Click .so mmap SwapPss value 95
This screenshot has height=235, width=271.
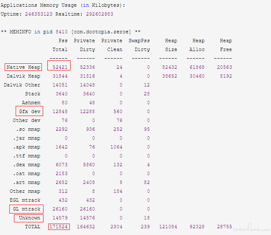[x=147, y=129]
